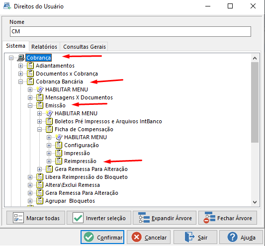Expand the Libera Reimpressão do Bloqueto node
The image size is (265, 246).
pos(30,177)
